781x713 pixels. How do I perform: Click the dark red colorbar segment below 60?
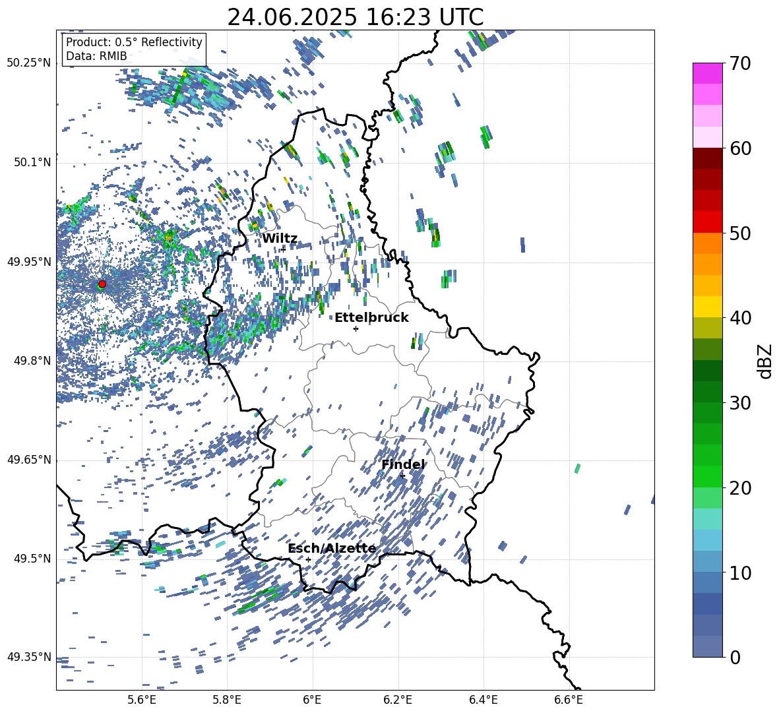707,158
